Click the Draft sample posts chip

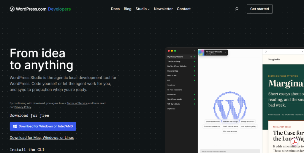230,126
